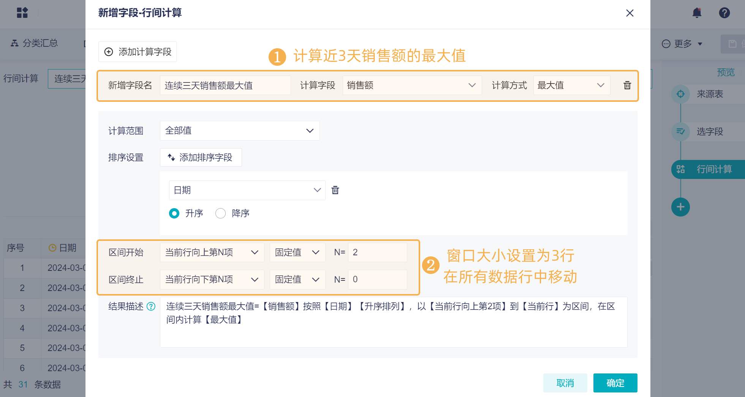Click the 来源表 step icon
745x397 pixels.
[680, 94]
